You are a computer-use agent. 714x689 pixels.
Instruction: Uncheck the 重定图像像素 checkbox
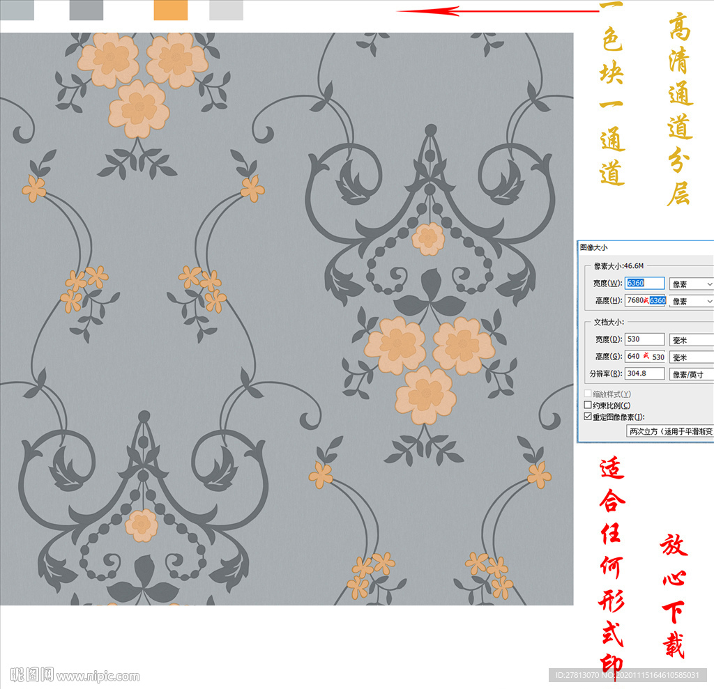click(588, 417)
